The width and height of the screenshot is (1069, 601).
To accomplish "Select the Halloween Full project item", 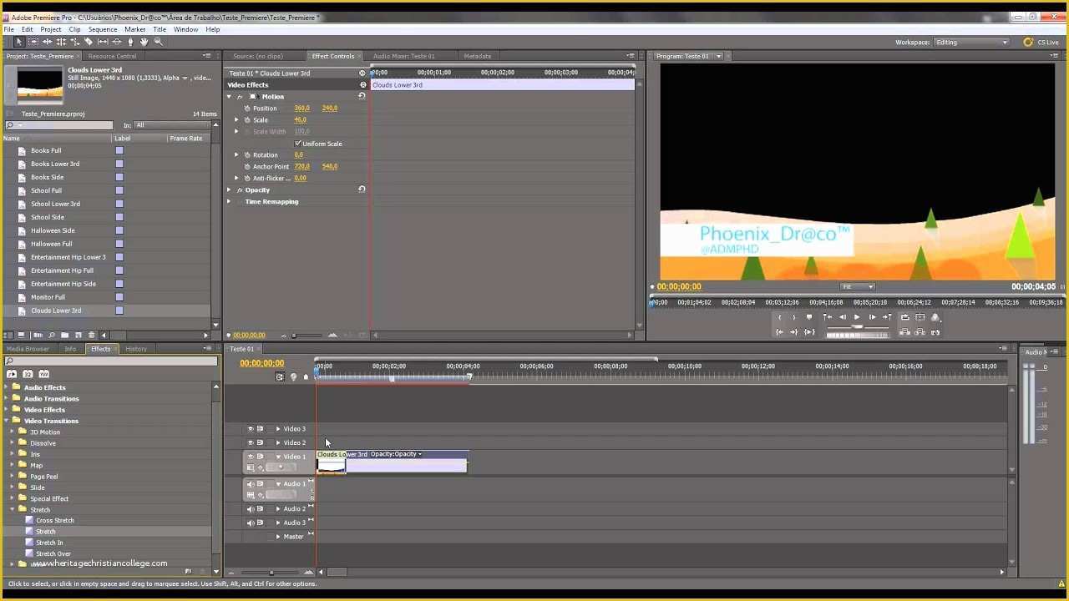I will point(52,244).
